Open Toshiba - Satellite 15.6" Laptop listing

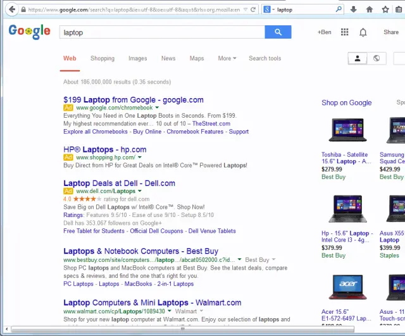coord(346,158)
